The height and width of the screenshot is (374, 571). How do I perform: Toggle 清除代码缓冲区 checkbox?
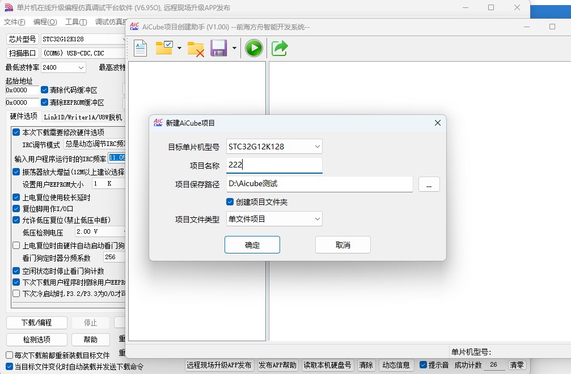click(x=44, y=89)
